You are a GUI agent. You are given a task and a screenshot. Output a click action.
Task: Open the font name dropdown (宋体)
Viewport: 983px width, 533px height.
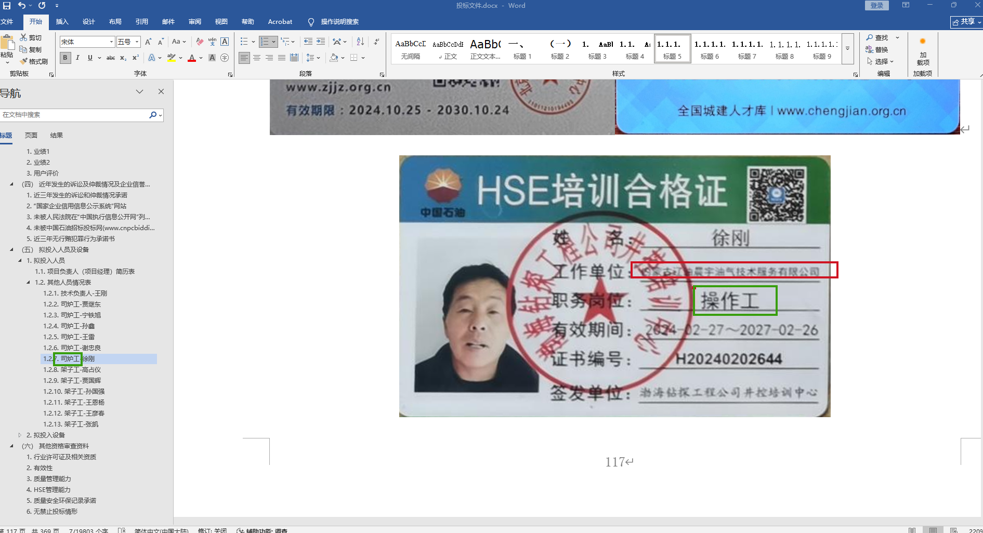pos(111,42)
